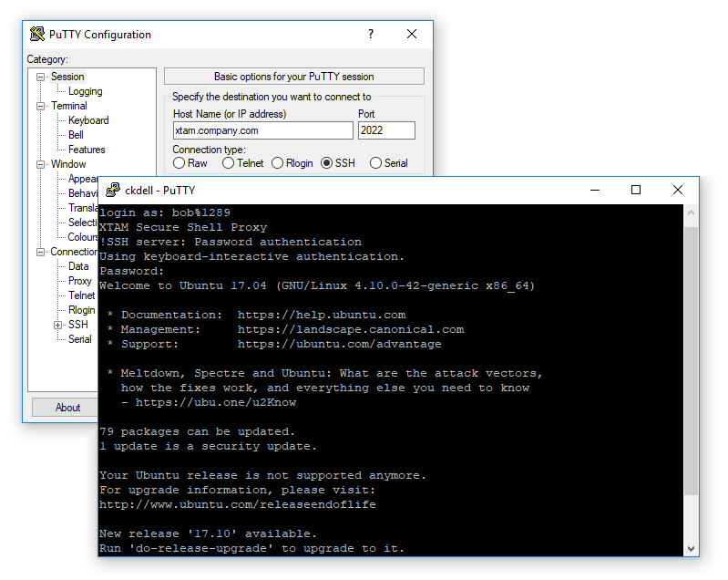The height and width of the screenshot is (580, 728).
Task: Maximize the ckdell PuTTY terminal window
Action: (x=636, y=190)
